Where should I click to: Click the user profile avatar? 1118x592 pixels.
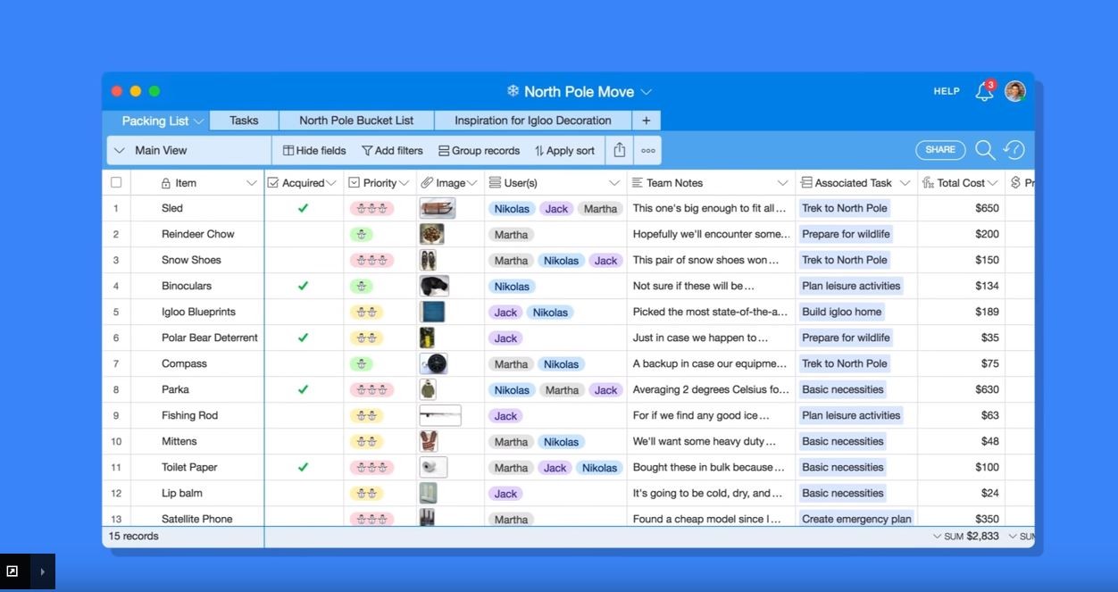[x=1014, y=91]
